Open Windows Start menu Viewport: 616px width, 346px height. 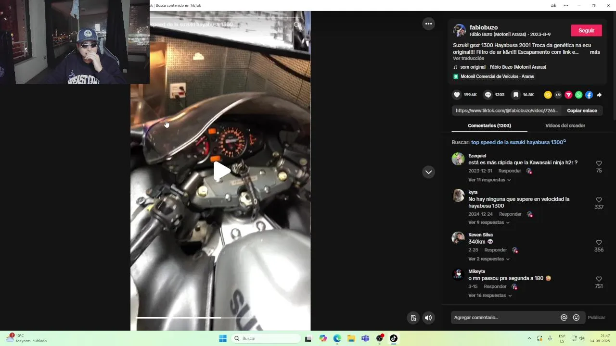click(222, 338)
